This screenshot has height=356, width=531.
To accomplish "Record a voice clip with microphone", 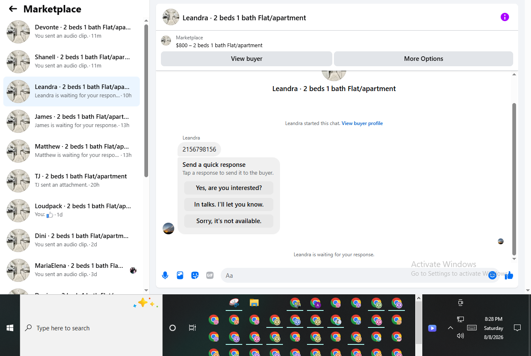I will coord(165,275).
